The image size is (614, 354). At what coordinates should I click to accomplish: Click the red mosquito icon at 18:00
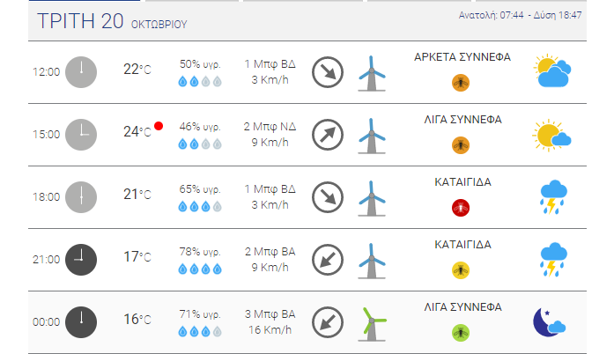[x=461, y=208]
